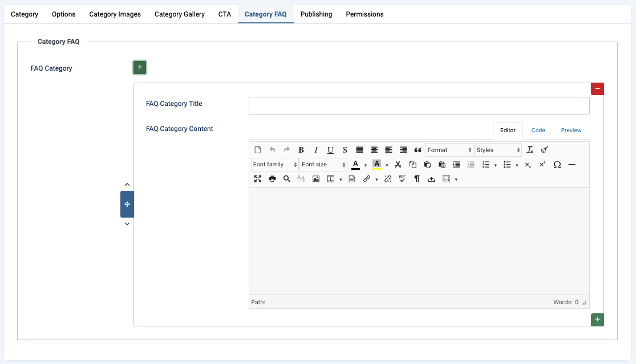
Task: Toggle strikethrough text formatting
Action: [345, 150]
